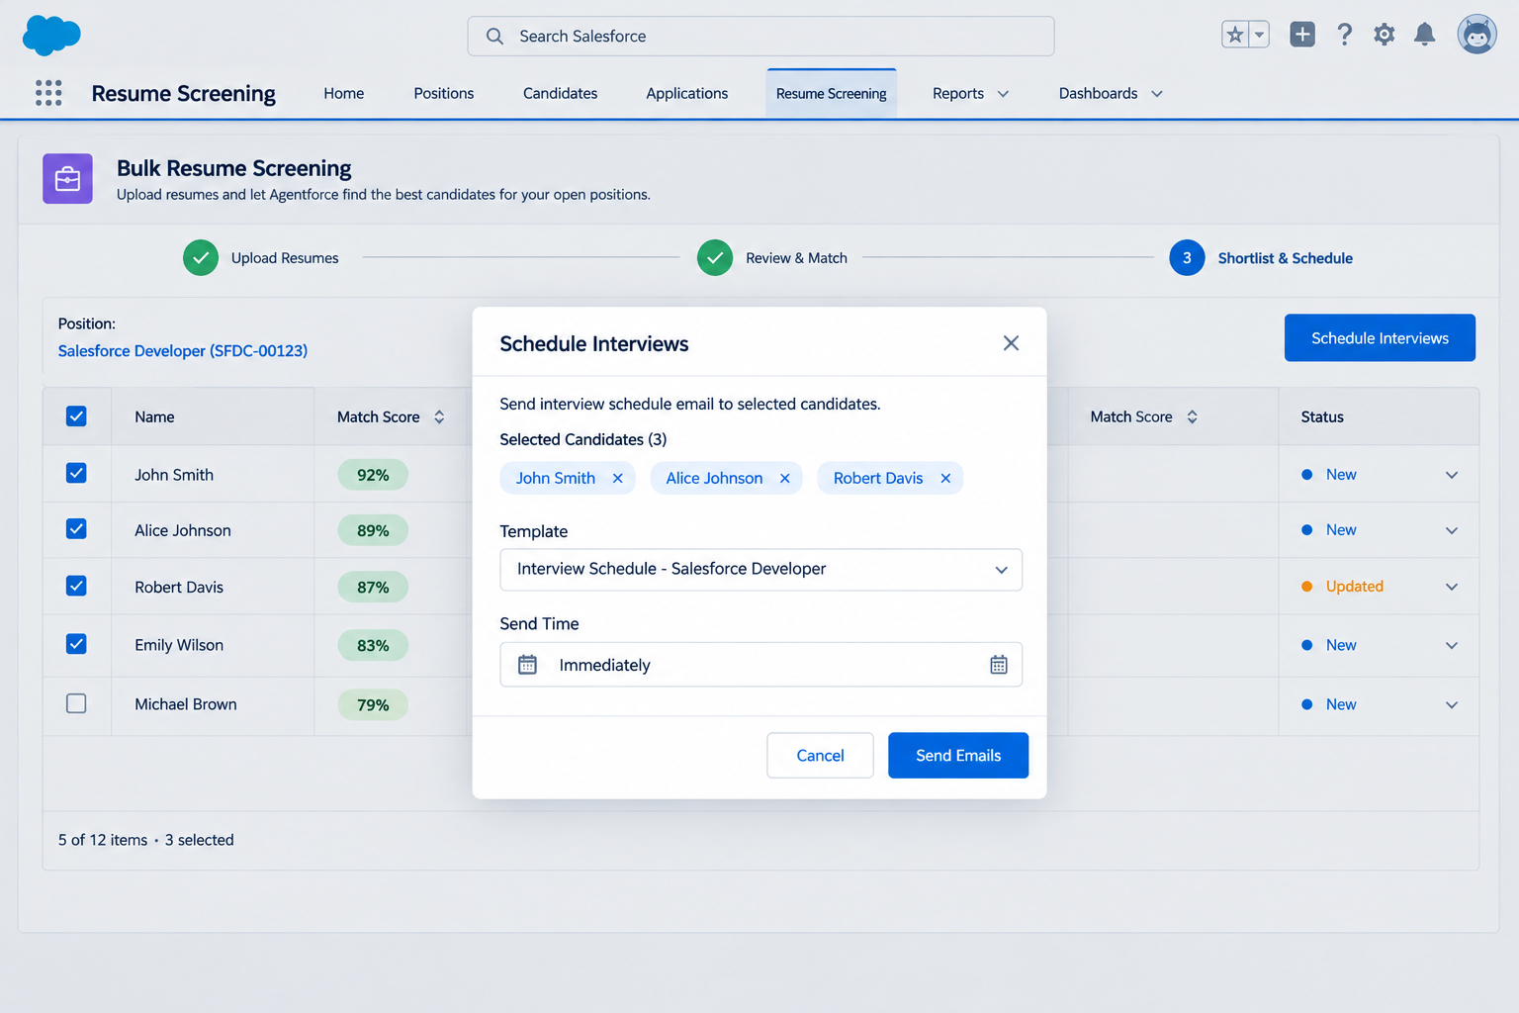The width and height of the screenshot is (1519, 1013).
Task: Uncheck Emily Wilson's row checkbox
Action: (x=76, y=644)
